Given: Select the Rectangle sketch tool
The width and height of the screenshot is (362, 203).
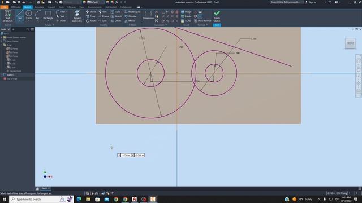Looking at the screenshot, I should [x=48, y=15].
